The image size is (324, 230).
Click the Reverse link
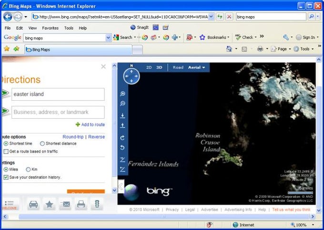(x=97, y=137)
